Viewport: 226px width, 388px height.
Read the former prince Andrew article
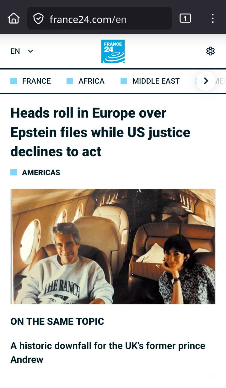click(x=108, y=352)
